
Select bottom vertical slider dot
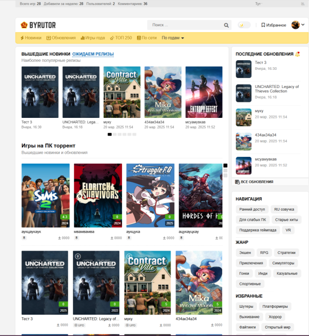coord(225,175)
